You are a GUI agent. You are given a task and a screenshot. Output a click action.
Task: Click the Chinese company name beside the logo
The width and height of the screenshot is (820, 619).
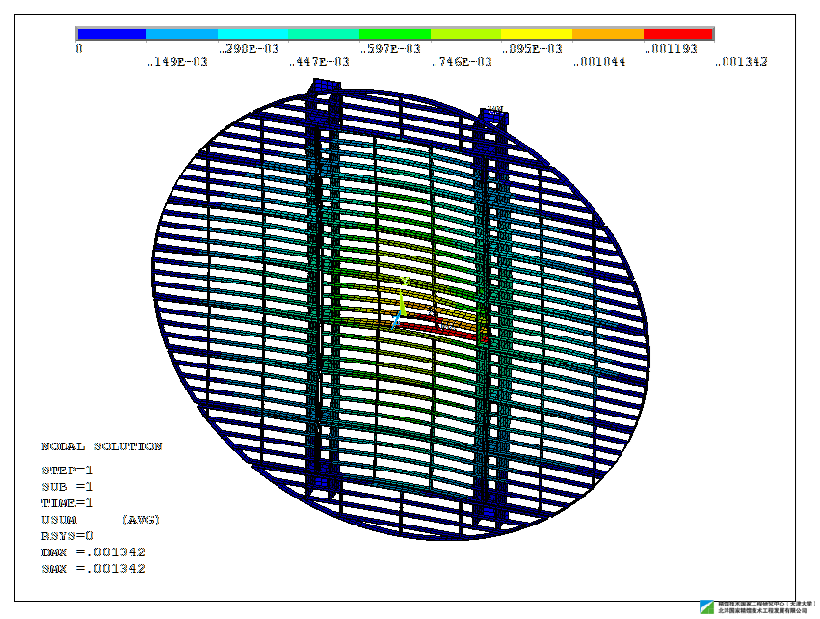764,607
